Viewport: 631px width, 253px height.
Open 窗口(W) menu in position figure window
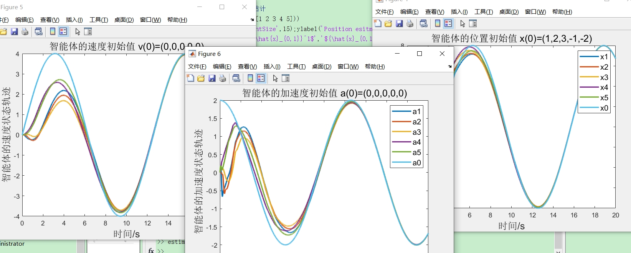point(535,12)
